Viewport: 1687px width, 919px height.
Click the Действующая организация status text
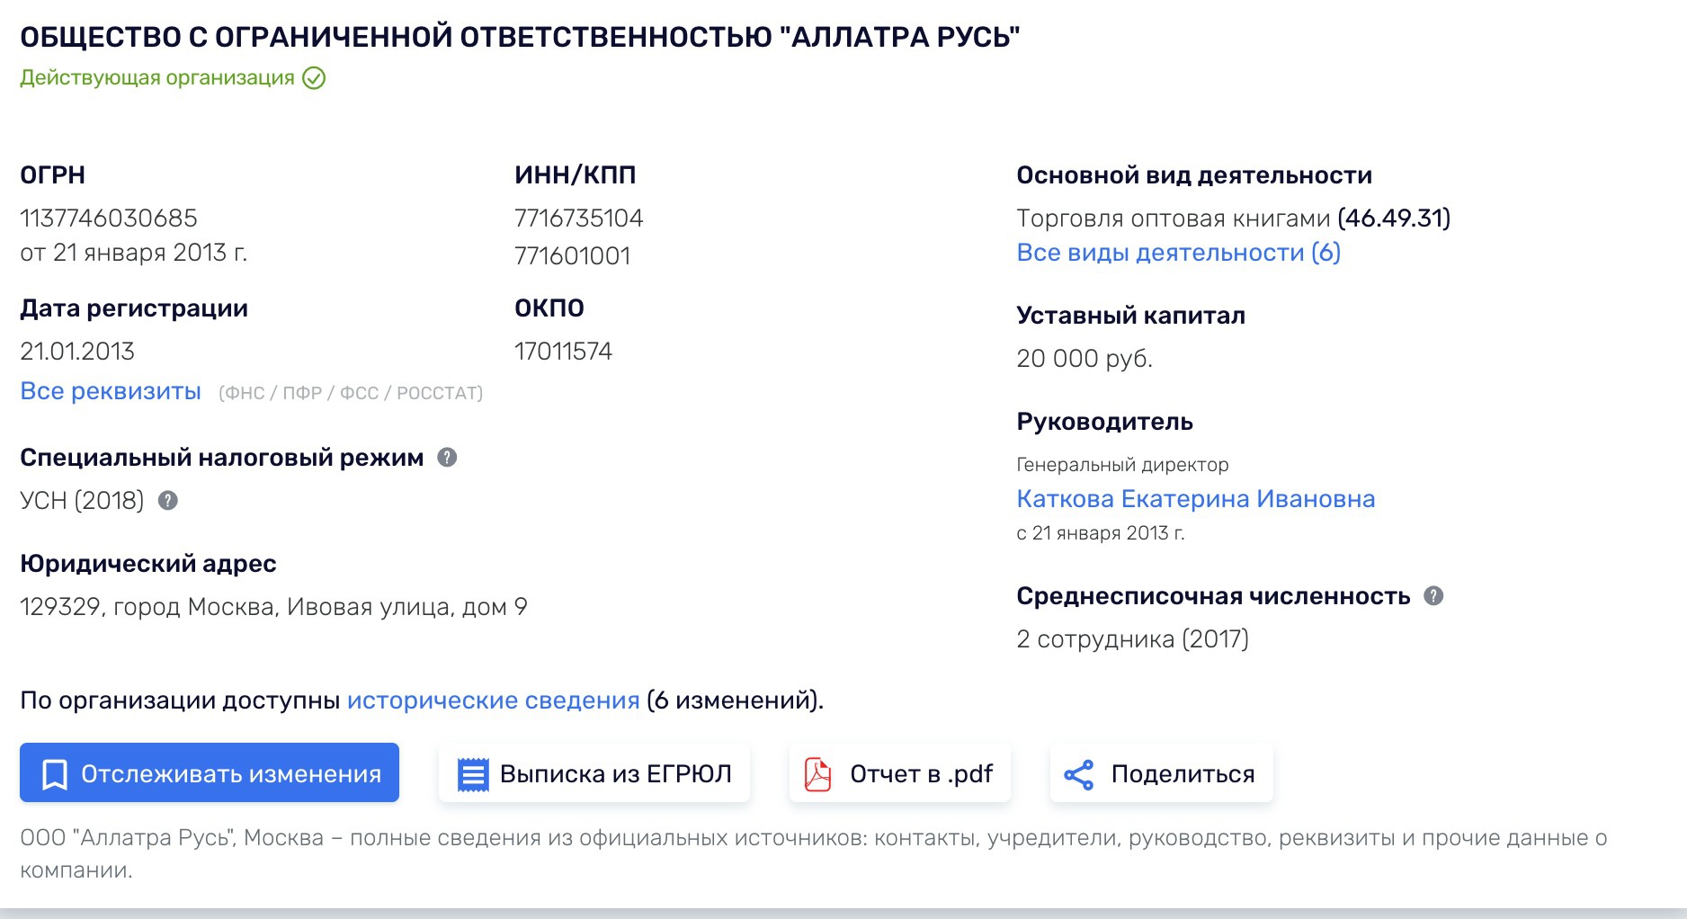[157, 78]
